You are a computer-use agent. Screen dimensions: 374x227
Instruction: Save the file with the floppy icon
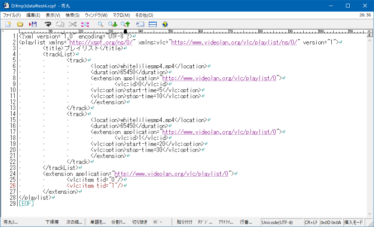(x=33, y=24)
